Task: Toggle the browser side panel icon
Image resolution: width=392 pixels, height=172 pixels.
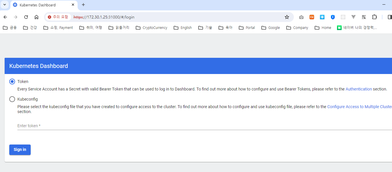Action: tap(390, 17)
